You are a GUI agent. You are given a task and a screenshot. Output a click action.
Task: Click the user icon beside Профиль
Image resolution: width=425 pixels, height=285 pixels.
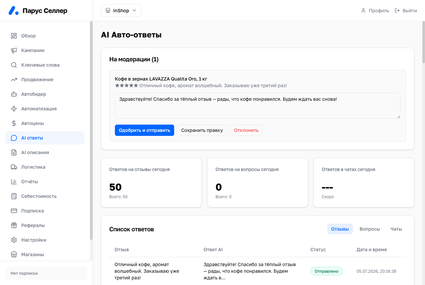click(363, 11)
